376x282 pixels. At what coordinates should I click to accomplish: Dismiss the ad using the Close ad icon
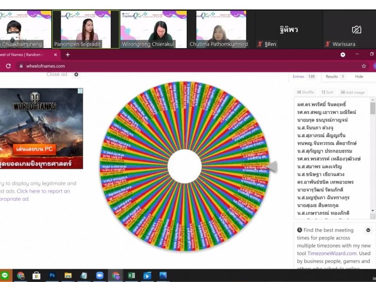(x=76, y=74)
